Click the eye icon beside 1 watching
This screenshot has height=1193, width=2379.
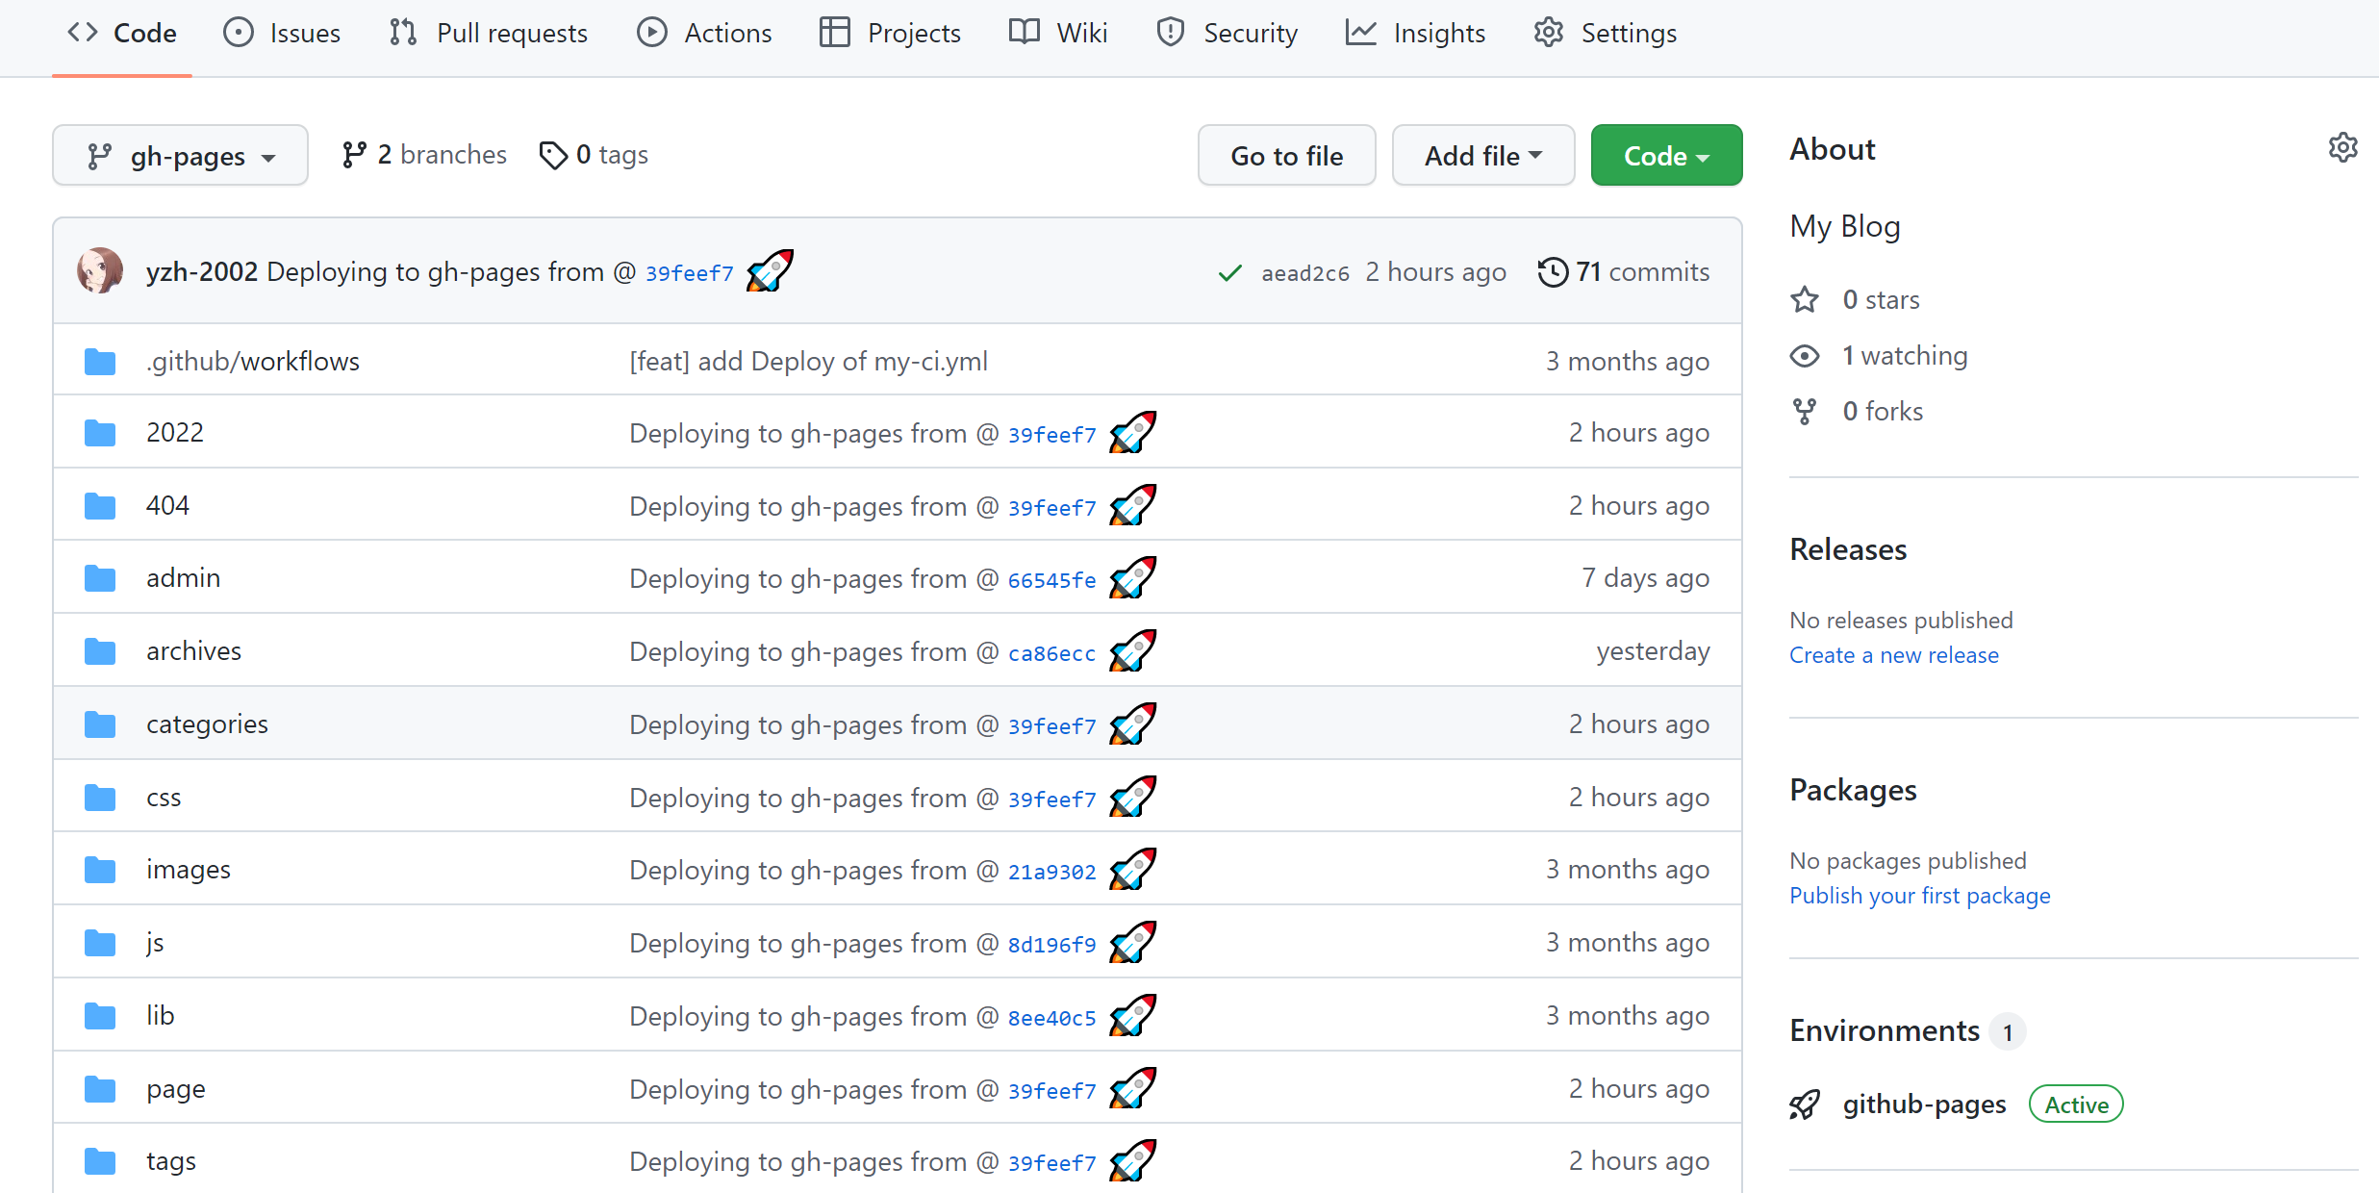tap(1805, 356)
